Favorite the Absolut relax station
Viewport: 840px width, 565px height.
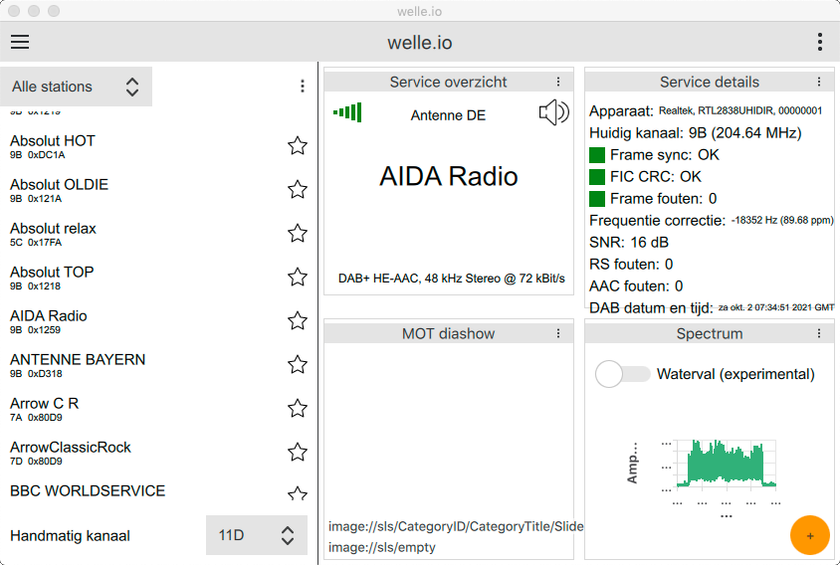(298, 234)
